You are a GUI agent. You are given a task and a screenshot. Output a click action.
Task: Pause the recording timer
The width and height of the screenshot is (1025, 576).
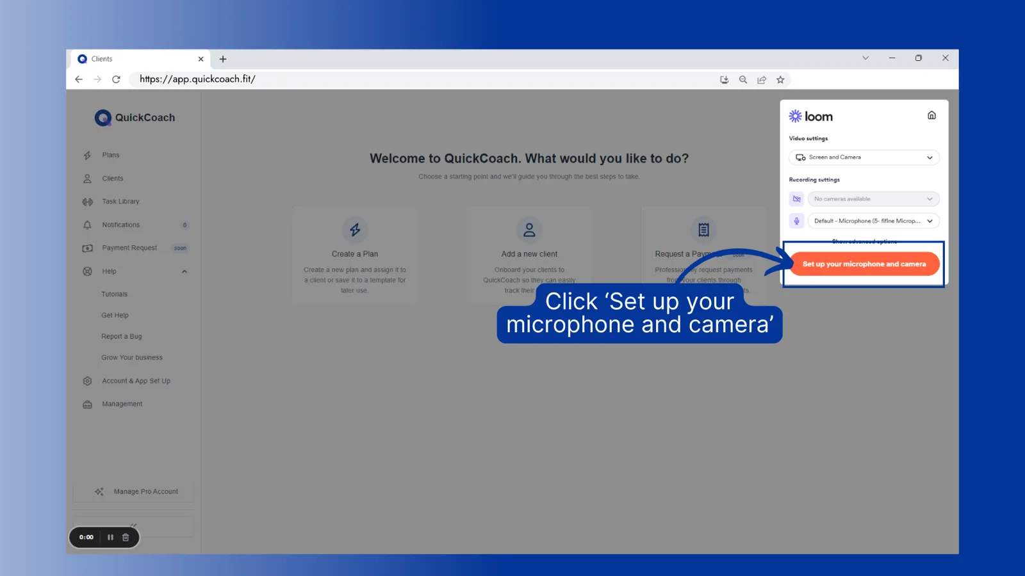click(x=110, y=537)
